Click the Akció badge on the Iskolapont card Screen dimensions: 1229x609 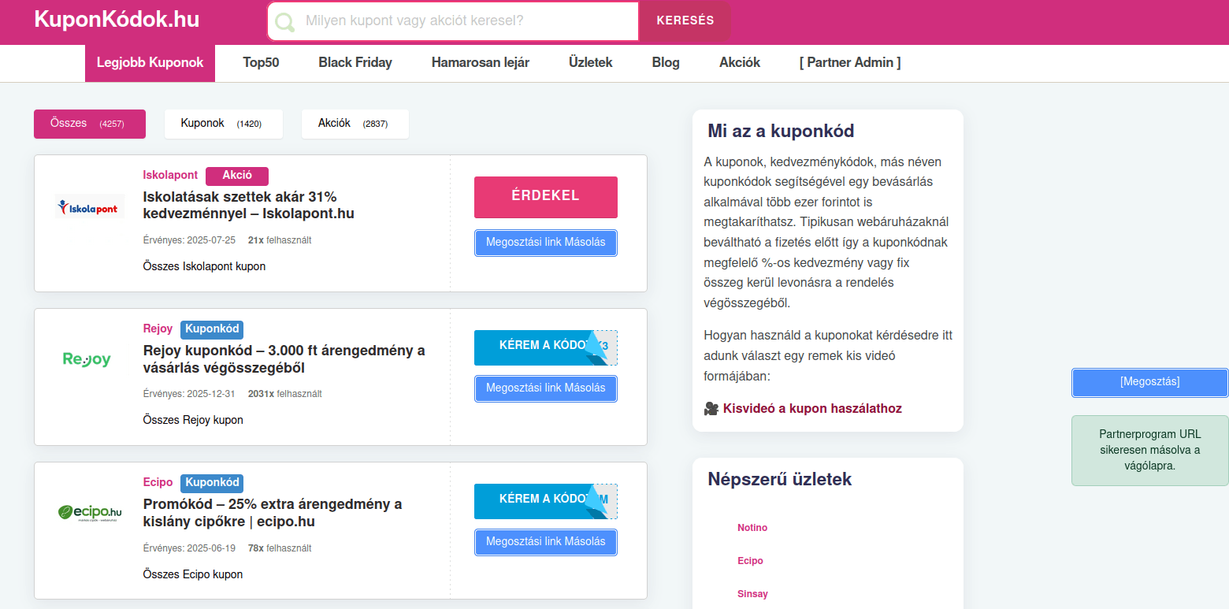click(x=237, y=176)
